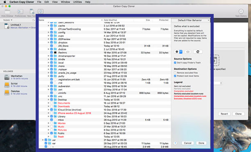Image resolution: width=251 pixels, height=152 pixels.
Task: Sort by the Protected column header
Action: coord(164,20)
